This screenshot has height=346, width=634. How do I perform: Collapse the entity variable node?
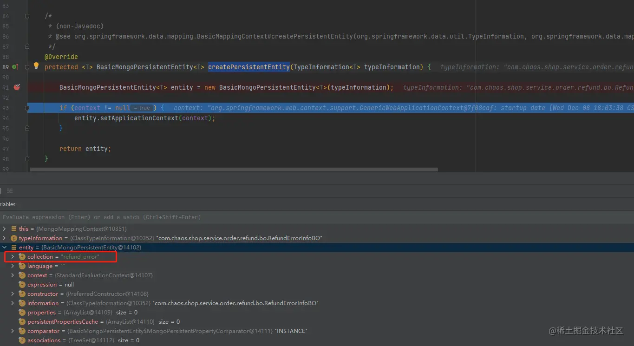tap(4, 248)
